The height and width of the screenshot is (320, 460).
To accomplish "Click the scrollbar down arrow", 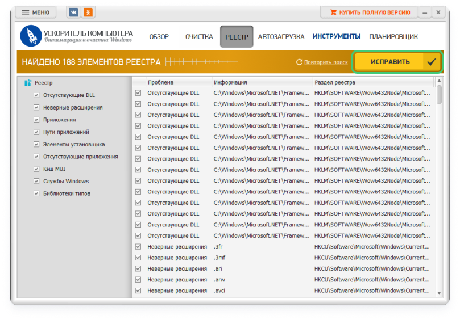I will pos(439,293).
